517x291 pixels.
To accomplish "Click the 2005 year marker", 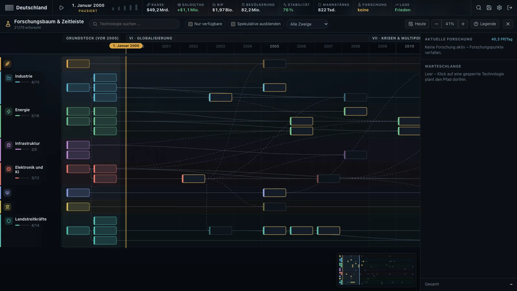I will [274, 46].
